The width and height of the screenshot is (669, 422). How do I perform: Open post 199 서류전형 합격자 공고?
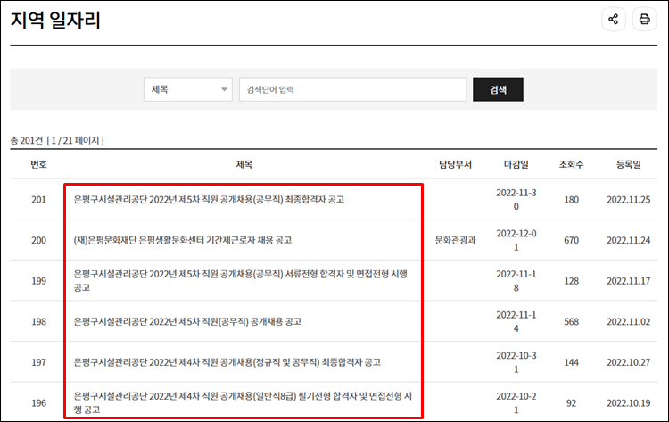[241, 281]
